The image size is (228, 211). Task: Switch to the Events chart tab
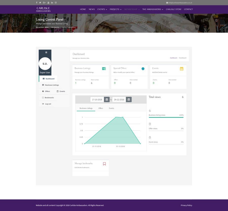111,108
